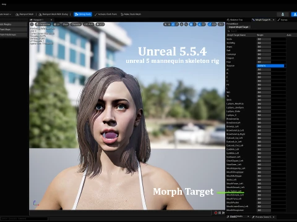Open the LOD Auto dropdown

(x=88, y=24)
